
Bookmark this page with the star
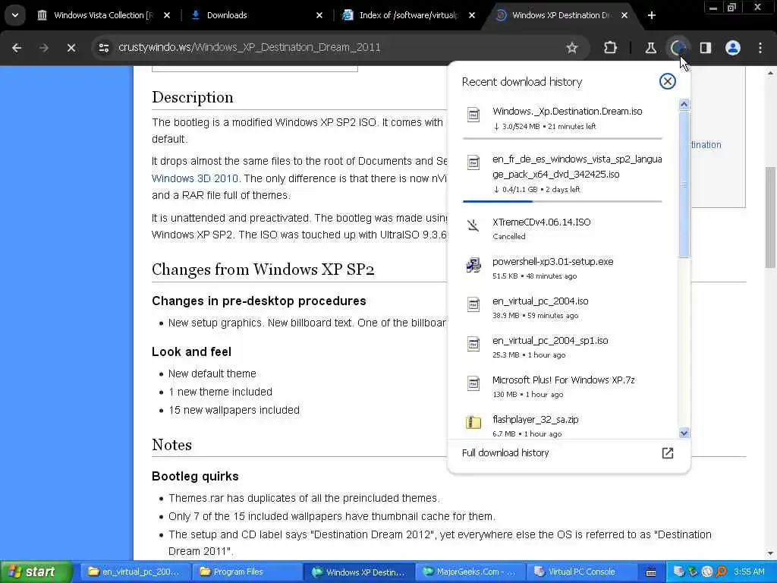coord(572,48)
